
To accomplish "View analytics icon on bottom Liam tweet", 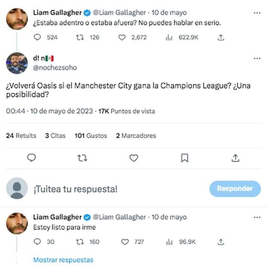I will (169, 242).
